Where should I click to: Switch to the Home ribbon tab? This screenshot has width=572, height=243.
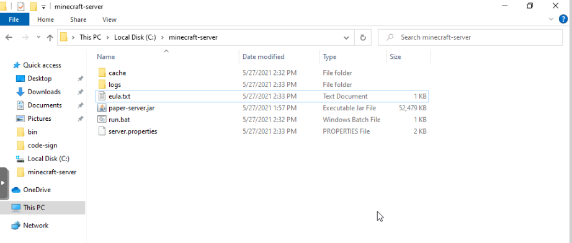click(46, 20)
